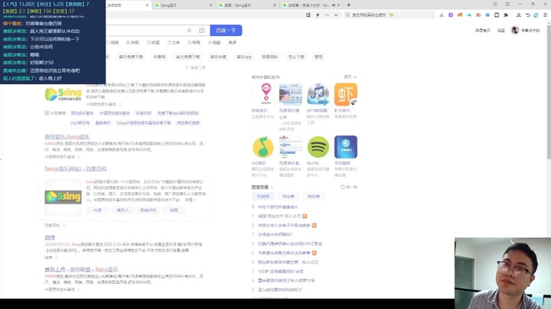Select the 文库 search category
The height and width of the screenshot is (309, 551).
click(x=174, y=43)
